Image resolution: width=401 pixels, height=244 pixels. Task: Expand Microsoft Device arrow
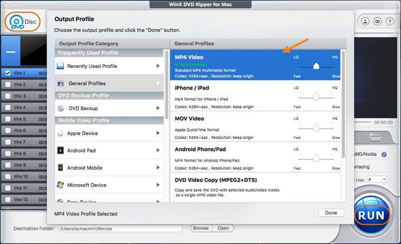point(158,185)
